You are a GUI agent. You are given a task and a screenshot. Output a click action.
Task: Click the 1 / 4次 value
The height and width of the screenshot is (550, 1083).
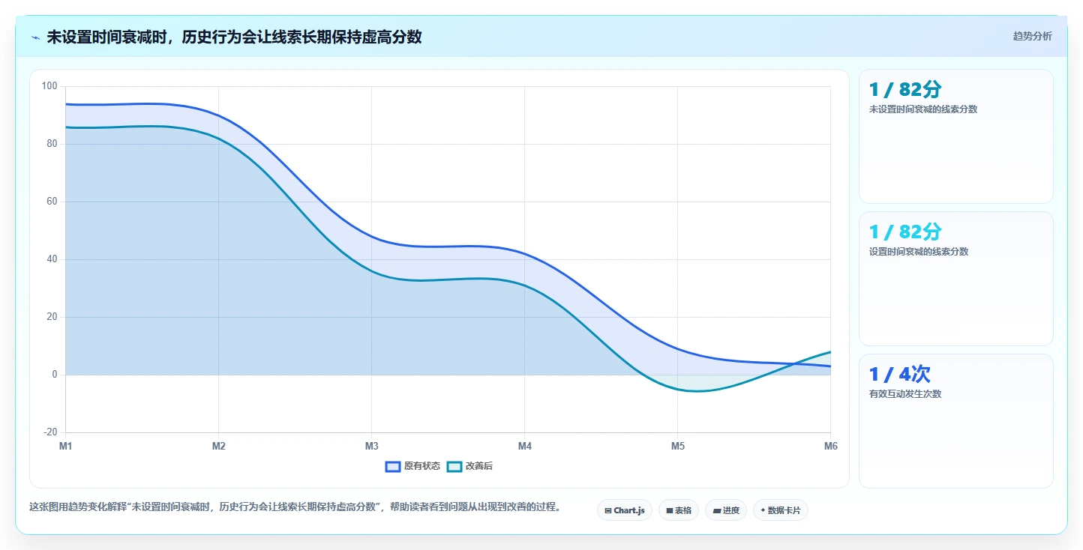tap(899, 374)
